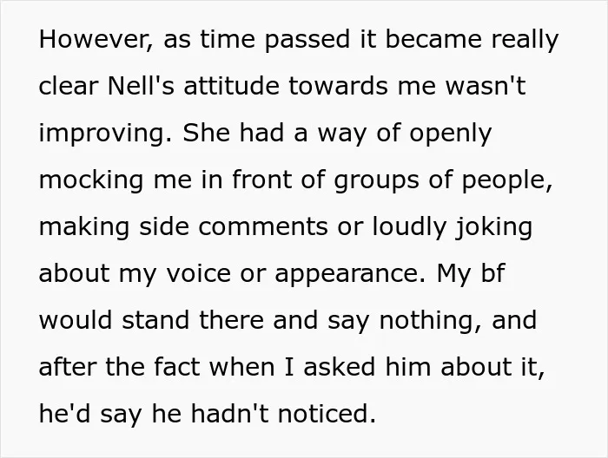The width and height of the screenshot is (608, 458).
Task: Click the word "people," in fourth line
Action: 506,180
